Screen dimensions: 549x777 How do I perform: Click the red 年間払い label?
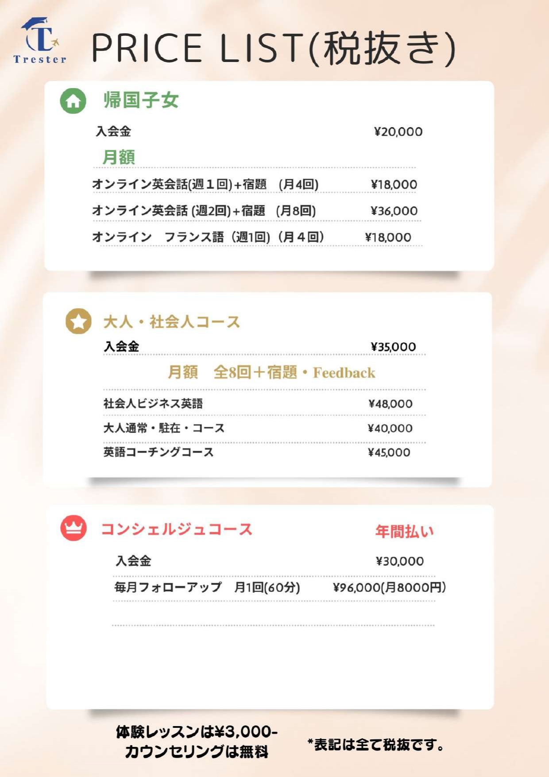pyautogui.click(x=404, y=531)
